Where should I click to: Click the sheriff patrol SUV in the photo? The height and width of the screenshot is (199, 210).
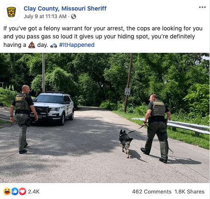(x=53, y=108)
